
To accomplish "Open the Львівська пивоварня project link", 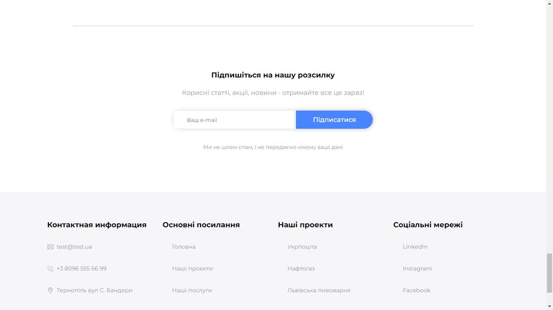I will [319, 291].
